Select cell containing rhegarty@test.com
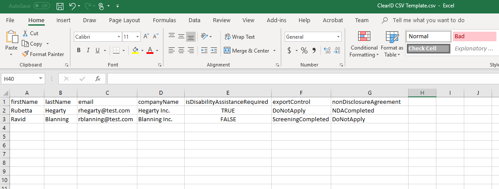The width and height of the screenshot is (499, 189). tap(107, 111)
